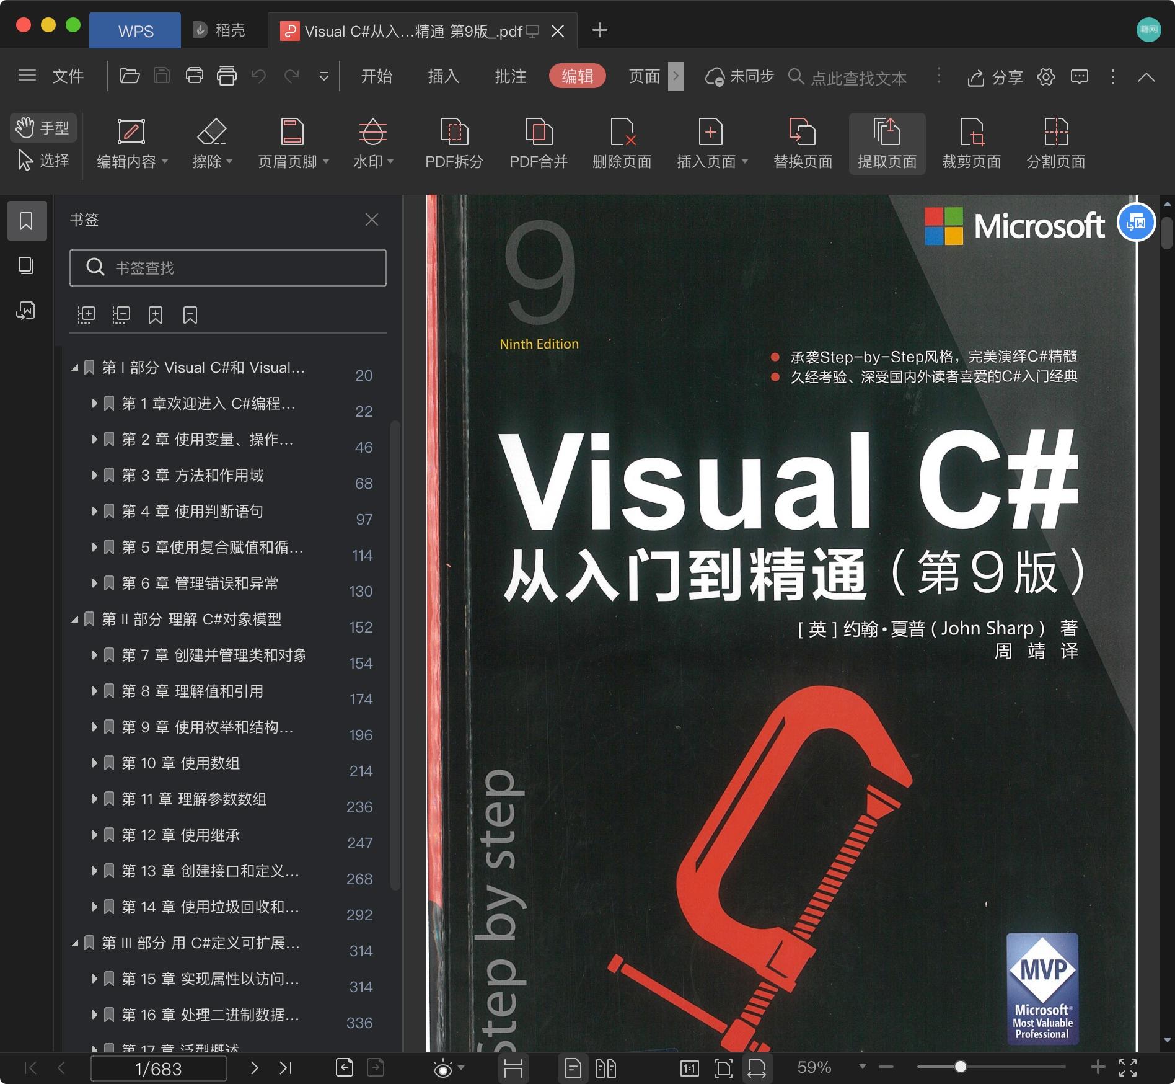This screenshot has height=1084, width=1175.
Task: Select the Edit (编辑) ribbon tab
Action: click(578, 76)
